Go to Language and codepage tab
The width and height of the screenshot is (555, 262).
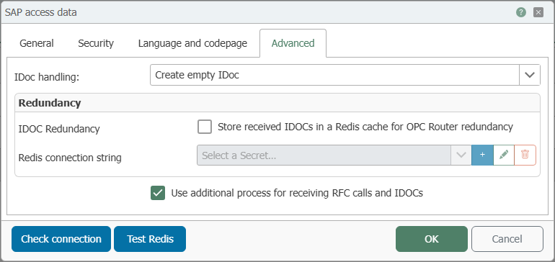(192, 43)
